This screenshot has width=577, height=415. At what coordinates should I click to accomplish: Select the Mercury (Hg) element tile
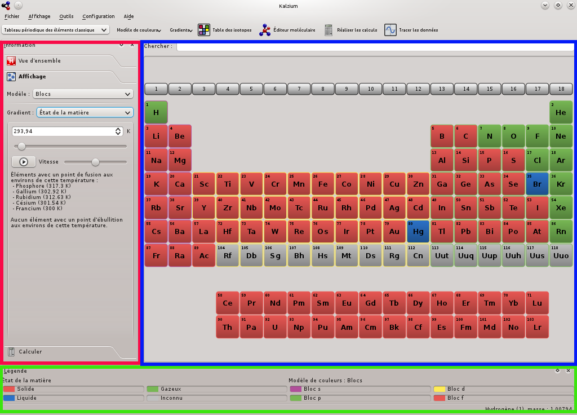click(x=418, y=231)
